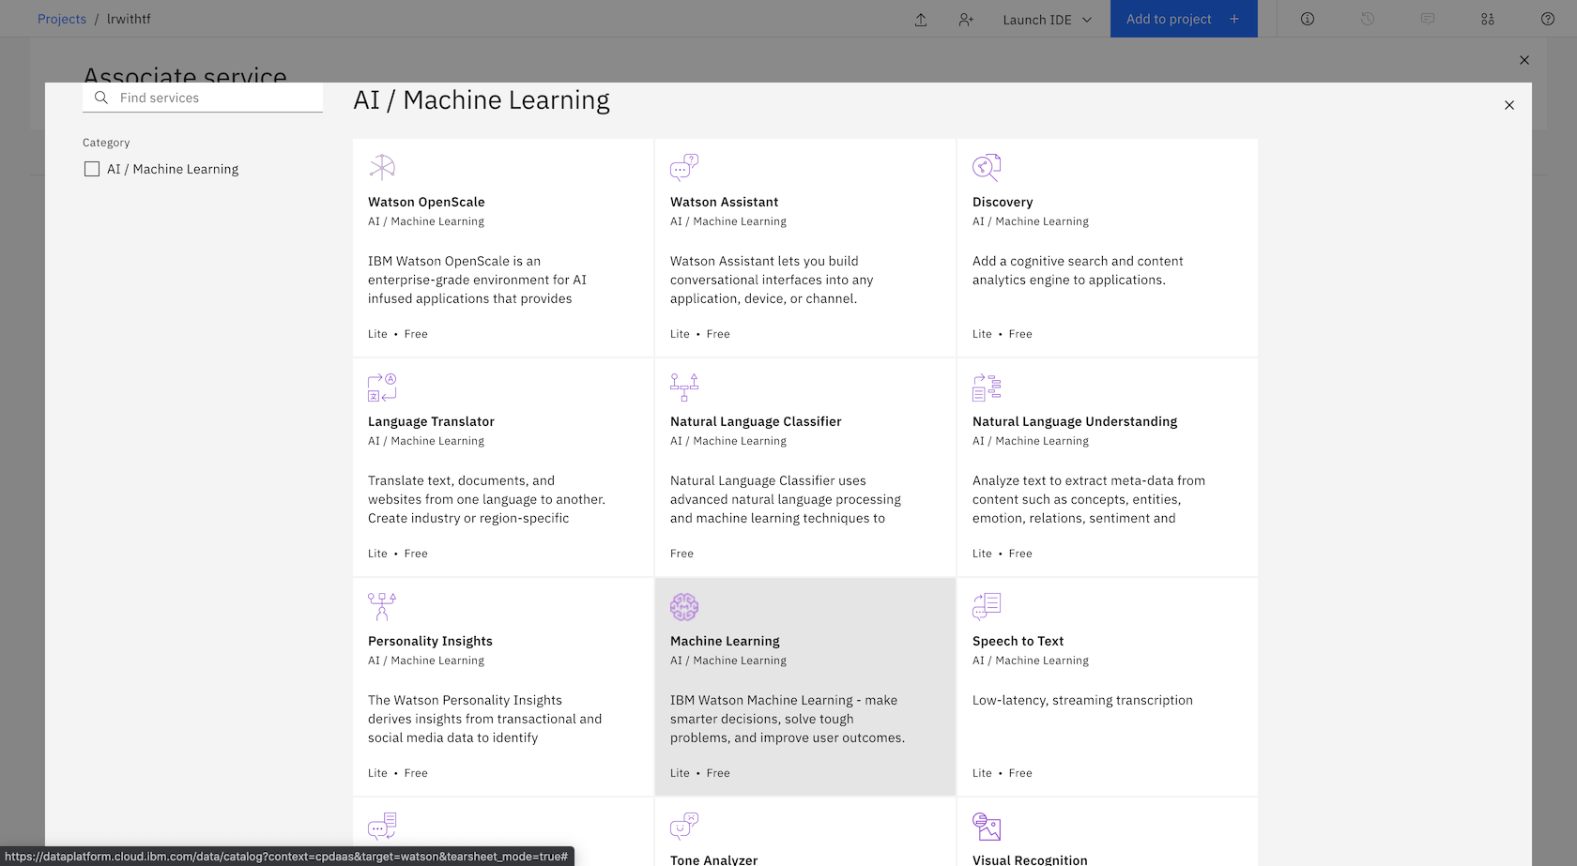The width and height of the screenshot is (1577, 866).
Task: Click the Free plan label on Natural Language Classifier
Action: (681, 554)
